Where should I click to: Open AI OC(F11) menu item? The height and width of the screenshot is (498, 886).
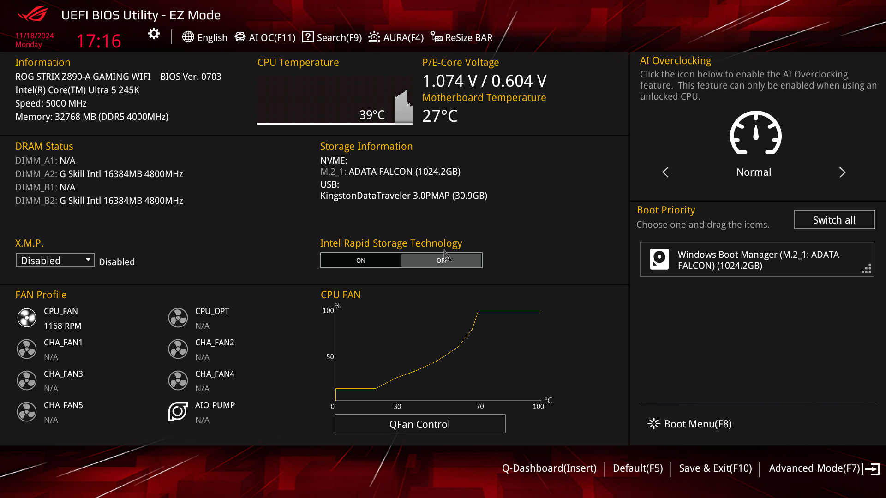tap(265, 37)
